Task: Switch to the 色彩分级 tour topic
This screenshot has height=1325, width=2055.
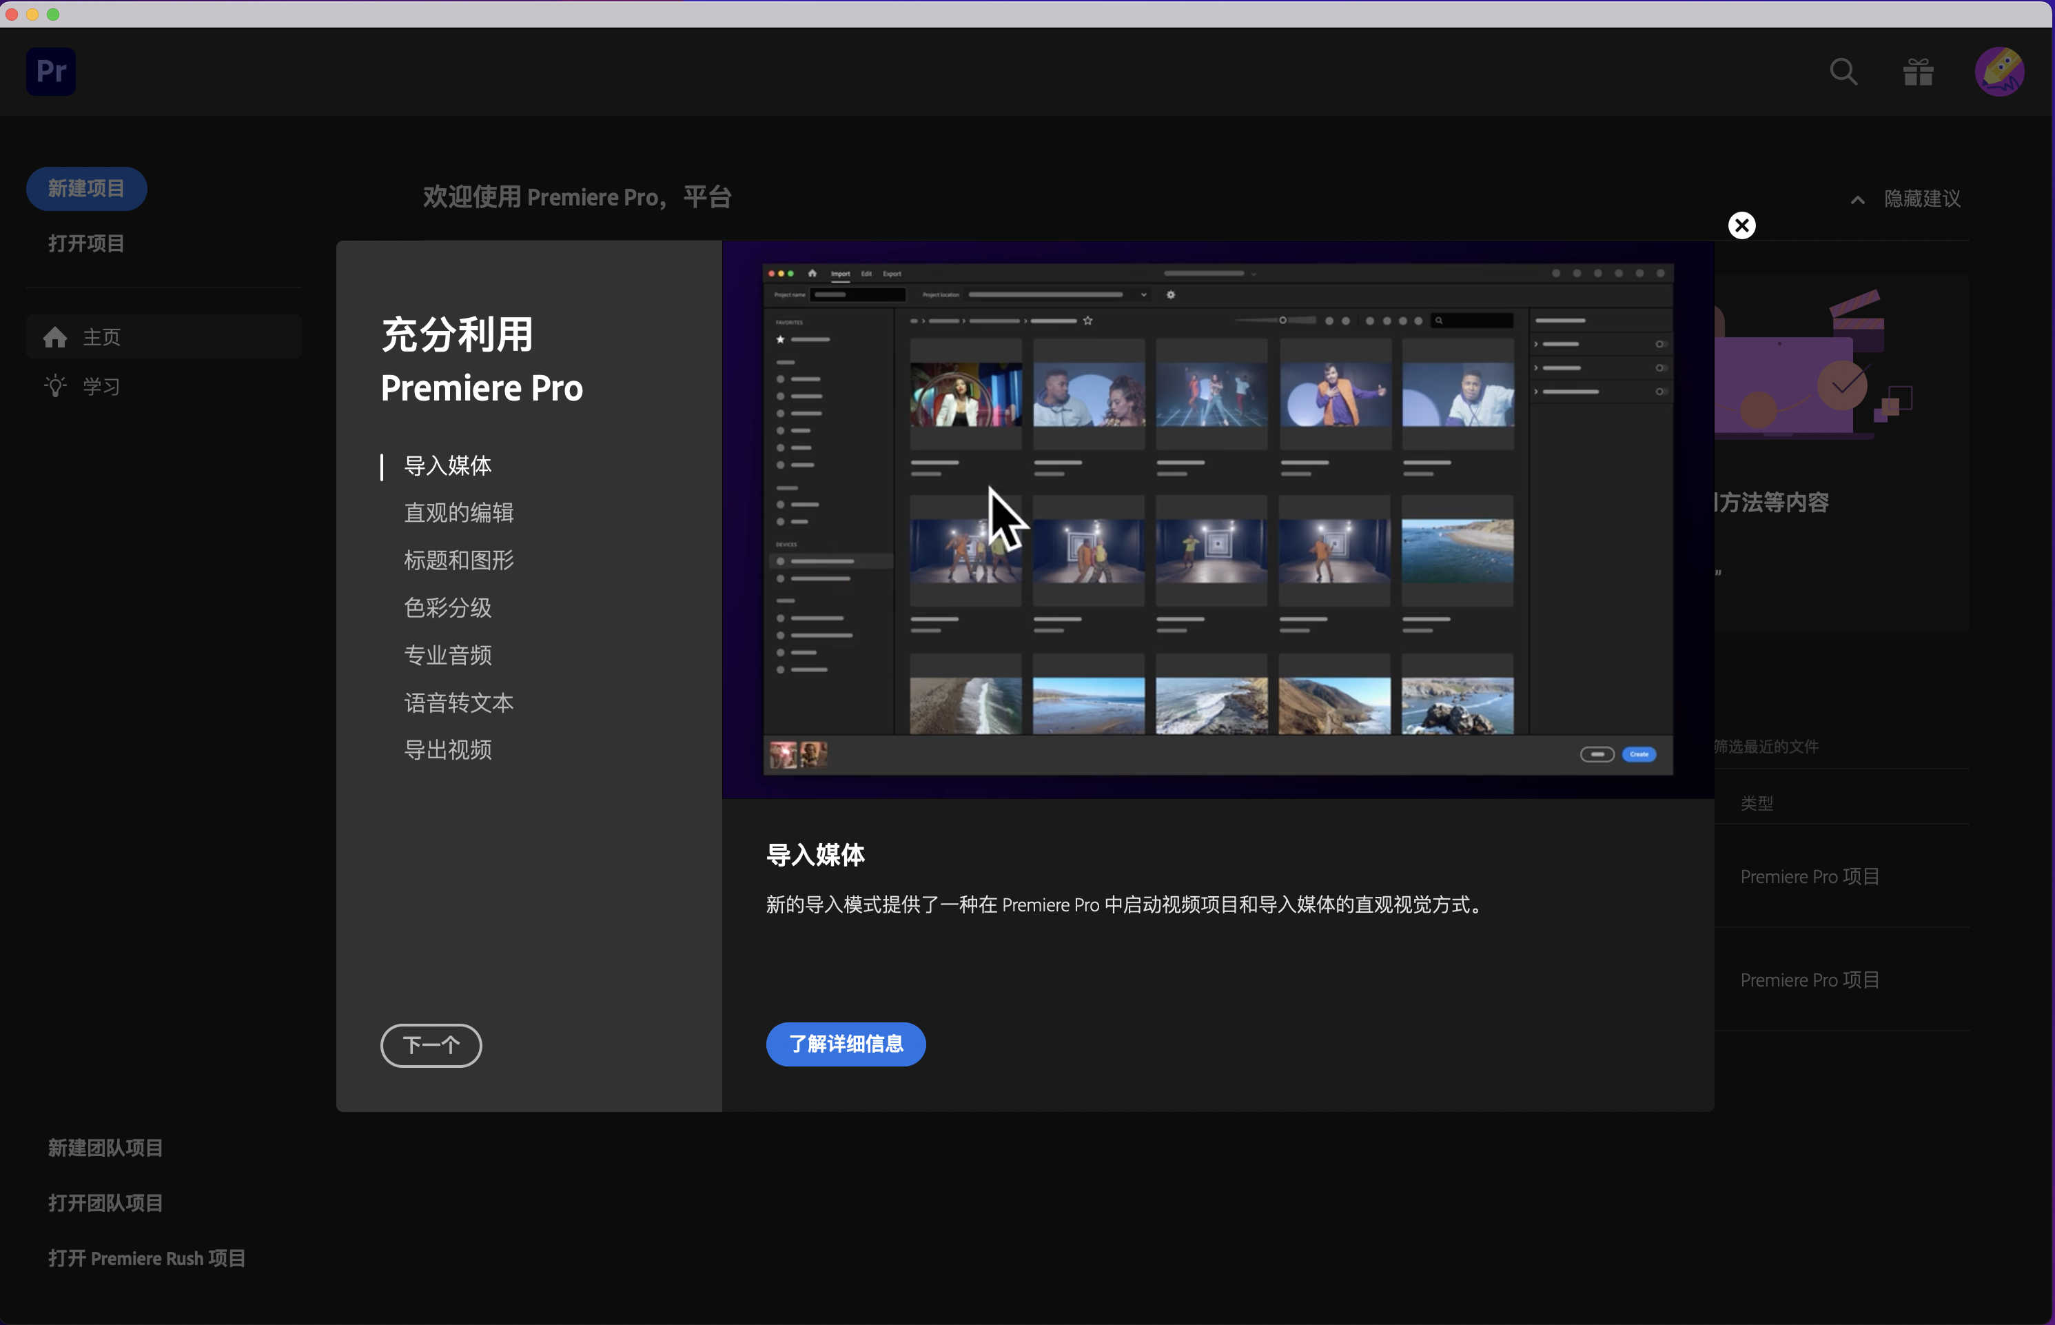Action: coord(448,607)
